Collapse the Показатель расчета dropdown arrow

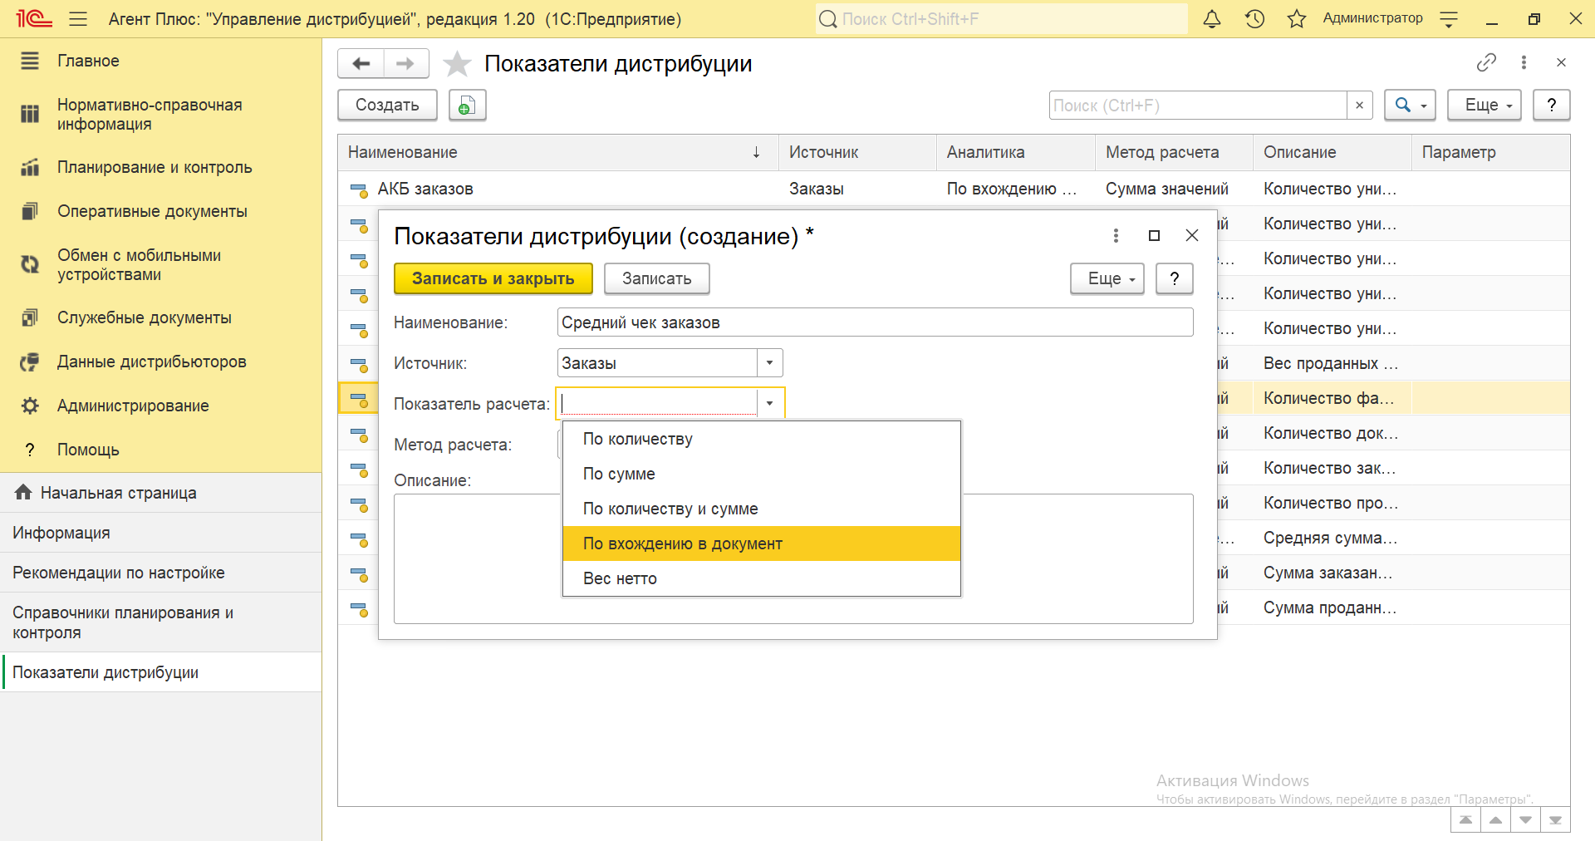tap(770, 404)
